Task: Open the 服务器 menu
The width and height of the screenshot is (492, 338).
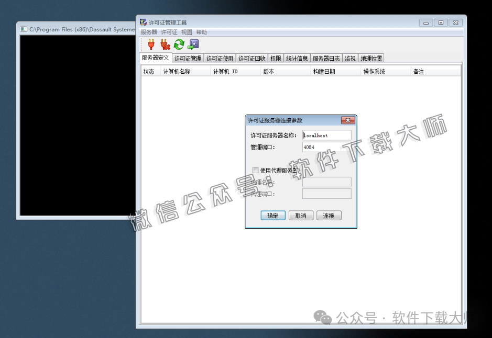Action: pyautogui.click(x=149, y=31)
